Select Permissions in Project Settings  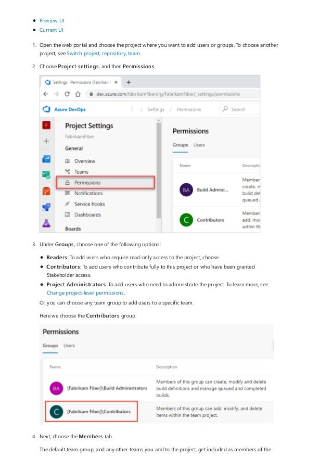coord(106,182)
